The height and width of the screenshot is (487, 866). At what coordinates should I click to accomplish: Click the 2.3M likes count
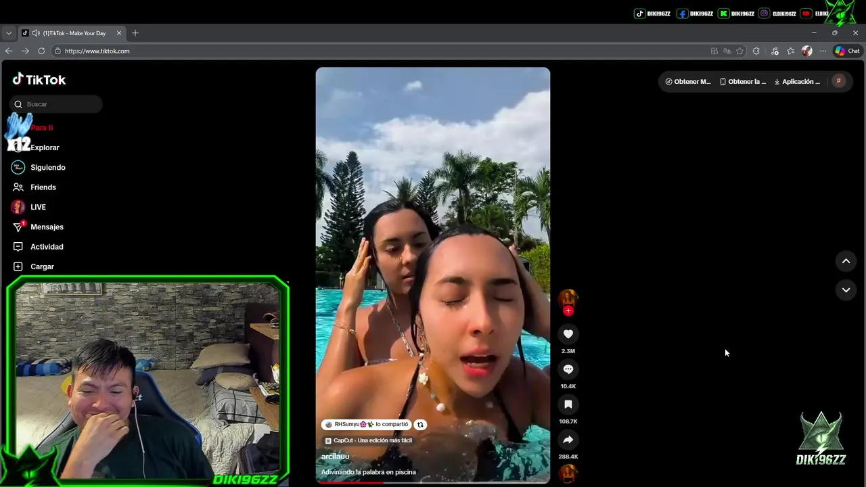(x=568, y=351)
